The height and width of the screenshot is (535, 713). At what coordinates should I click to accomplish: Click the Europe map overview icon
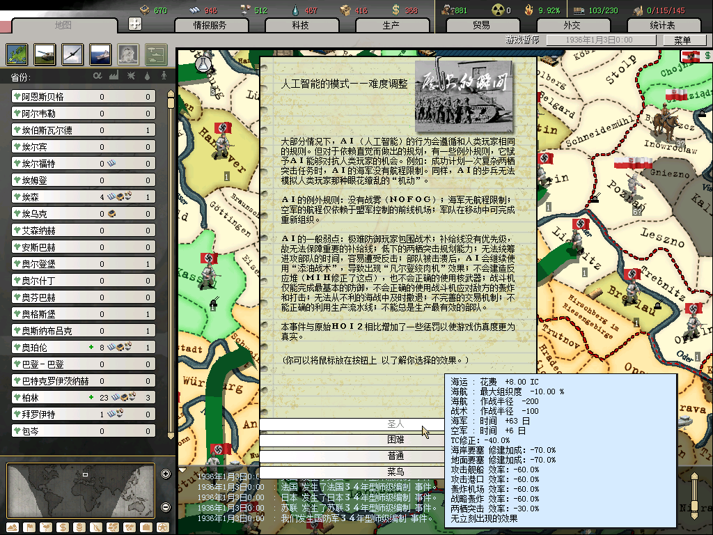point(17,54)
